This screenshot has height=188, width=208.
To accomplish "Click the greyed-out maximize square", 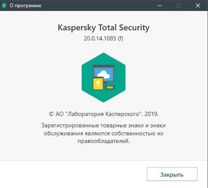I will [179, 5].
